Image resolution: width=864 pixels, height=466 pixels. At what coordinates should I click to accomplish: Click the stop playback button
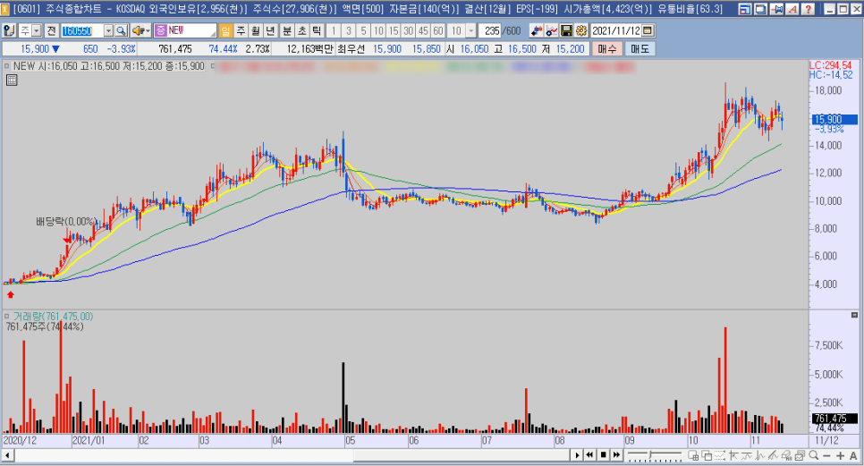pos(604,455)
